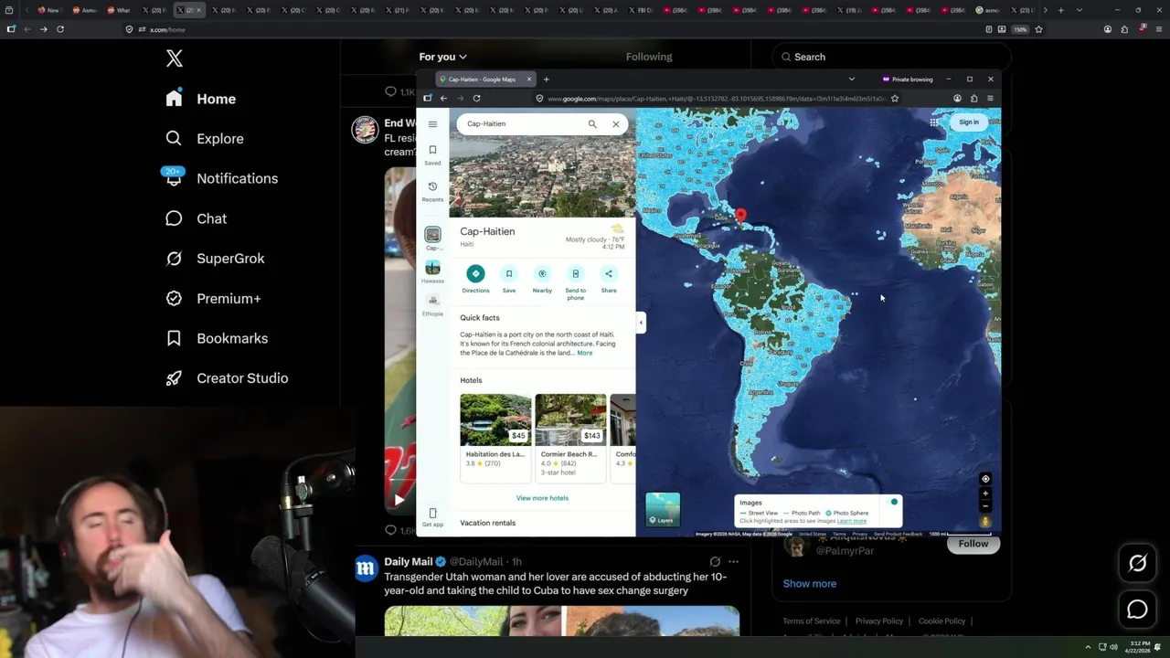This screenshot has width=1170, height=658.
Task: Click the Get app icon in Maps
Action: (x=432, y=517)
